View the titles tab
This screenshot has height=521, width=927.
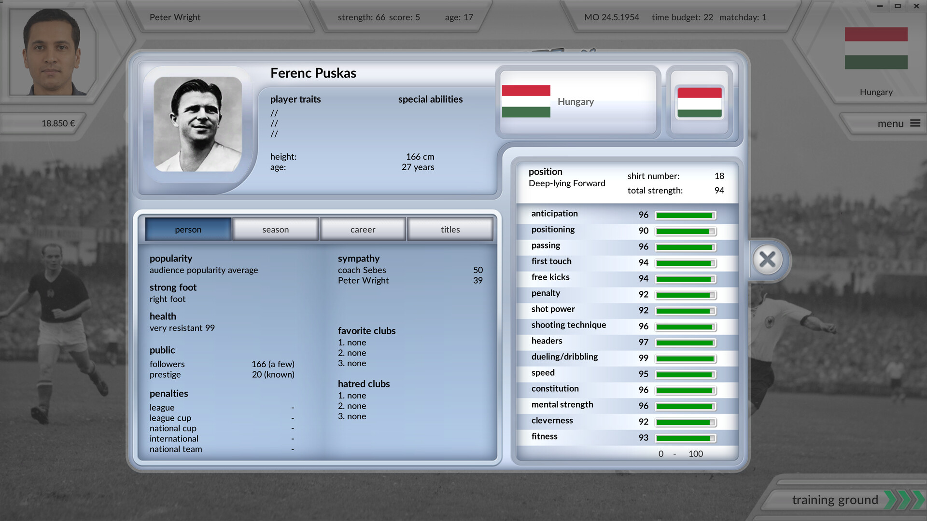point(450,229)
